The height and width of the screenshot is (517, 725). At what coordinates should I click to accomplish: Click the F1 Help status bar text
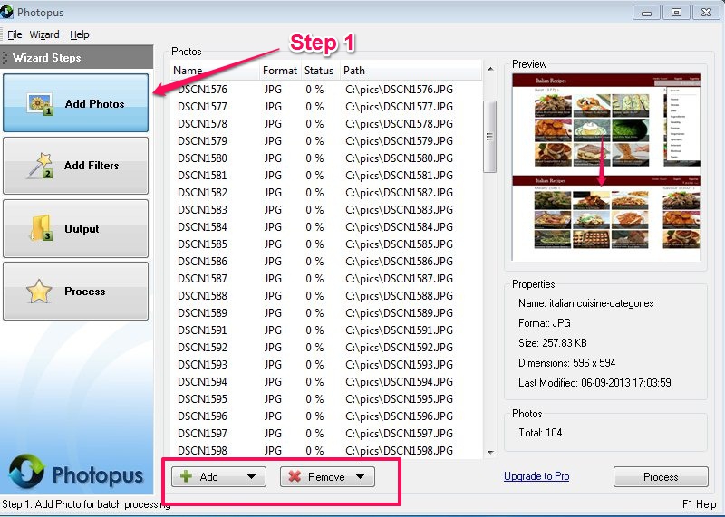(x=699, y=504)
